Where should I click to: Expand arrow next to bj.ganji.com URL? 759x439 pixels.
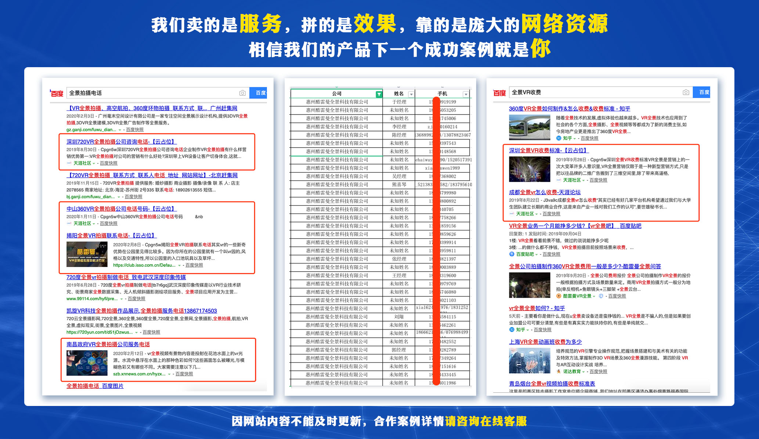coord(119,197)
